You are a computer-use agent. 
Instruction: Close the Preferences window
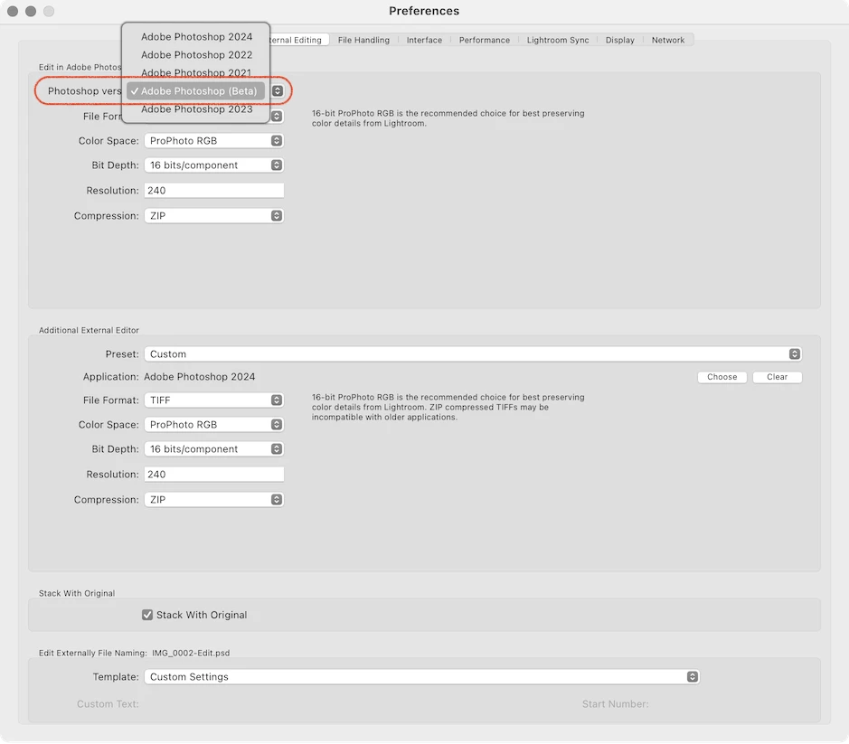(13, 12)
